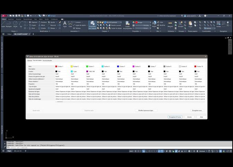The width and height of the screenshot is (233, 167).
Task: Open the Insertion ribbon tab
Action: [11, 19]
